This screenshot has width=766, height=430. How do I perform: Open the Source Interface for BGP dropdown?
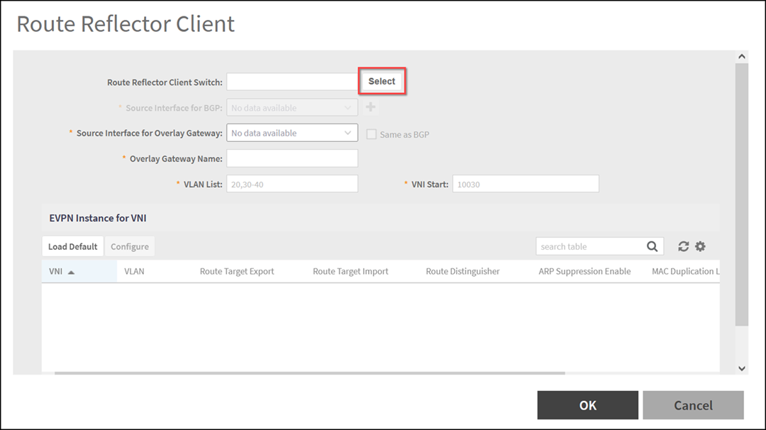292,108
